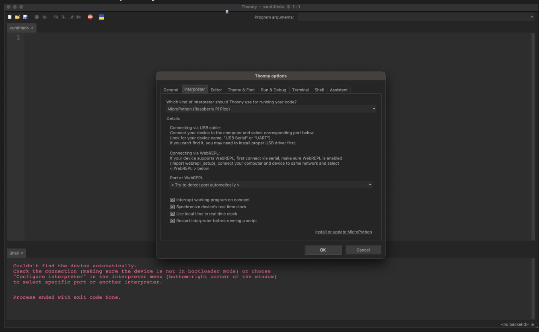Click the New file icon in toolbar

click(10, 17)
